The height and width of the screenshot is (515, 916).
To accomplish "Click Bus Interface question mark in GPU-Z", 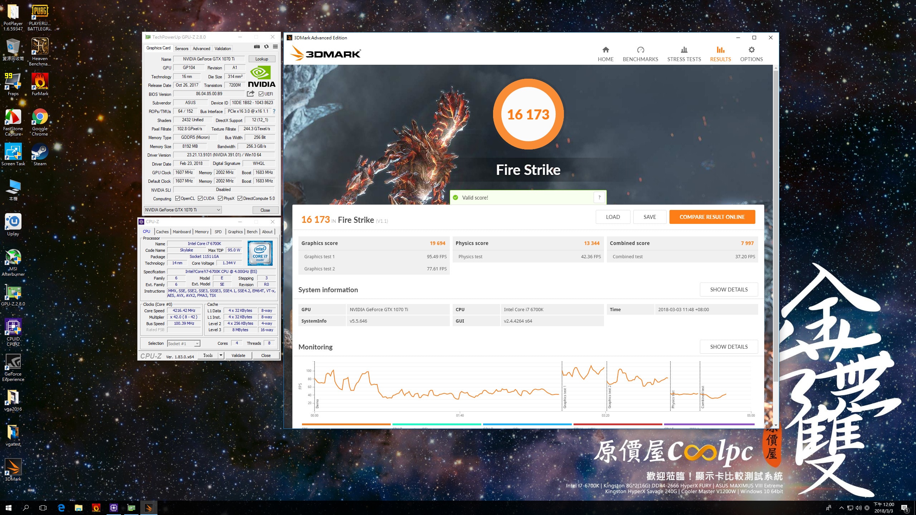I will [x=274, y=111].
